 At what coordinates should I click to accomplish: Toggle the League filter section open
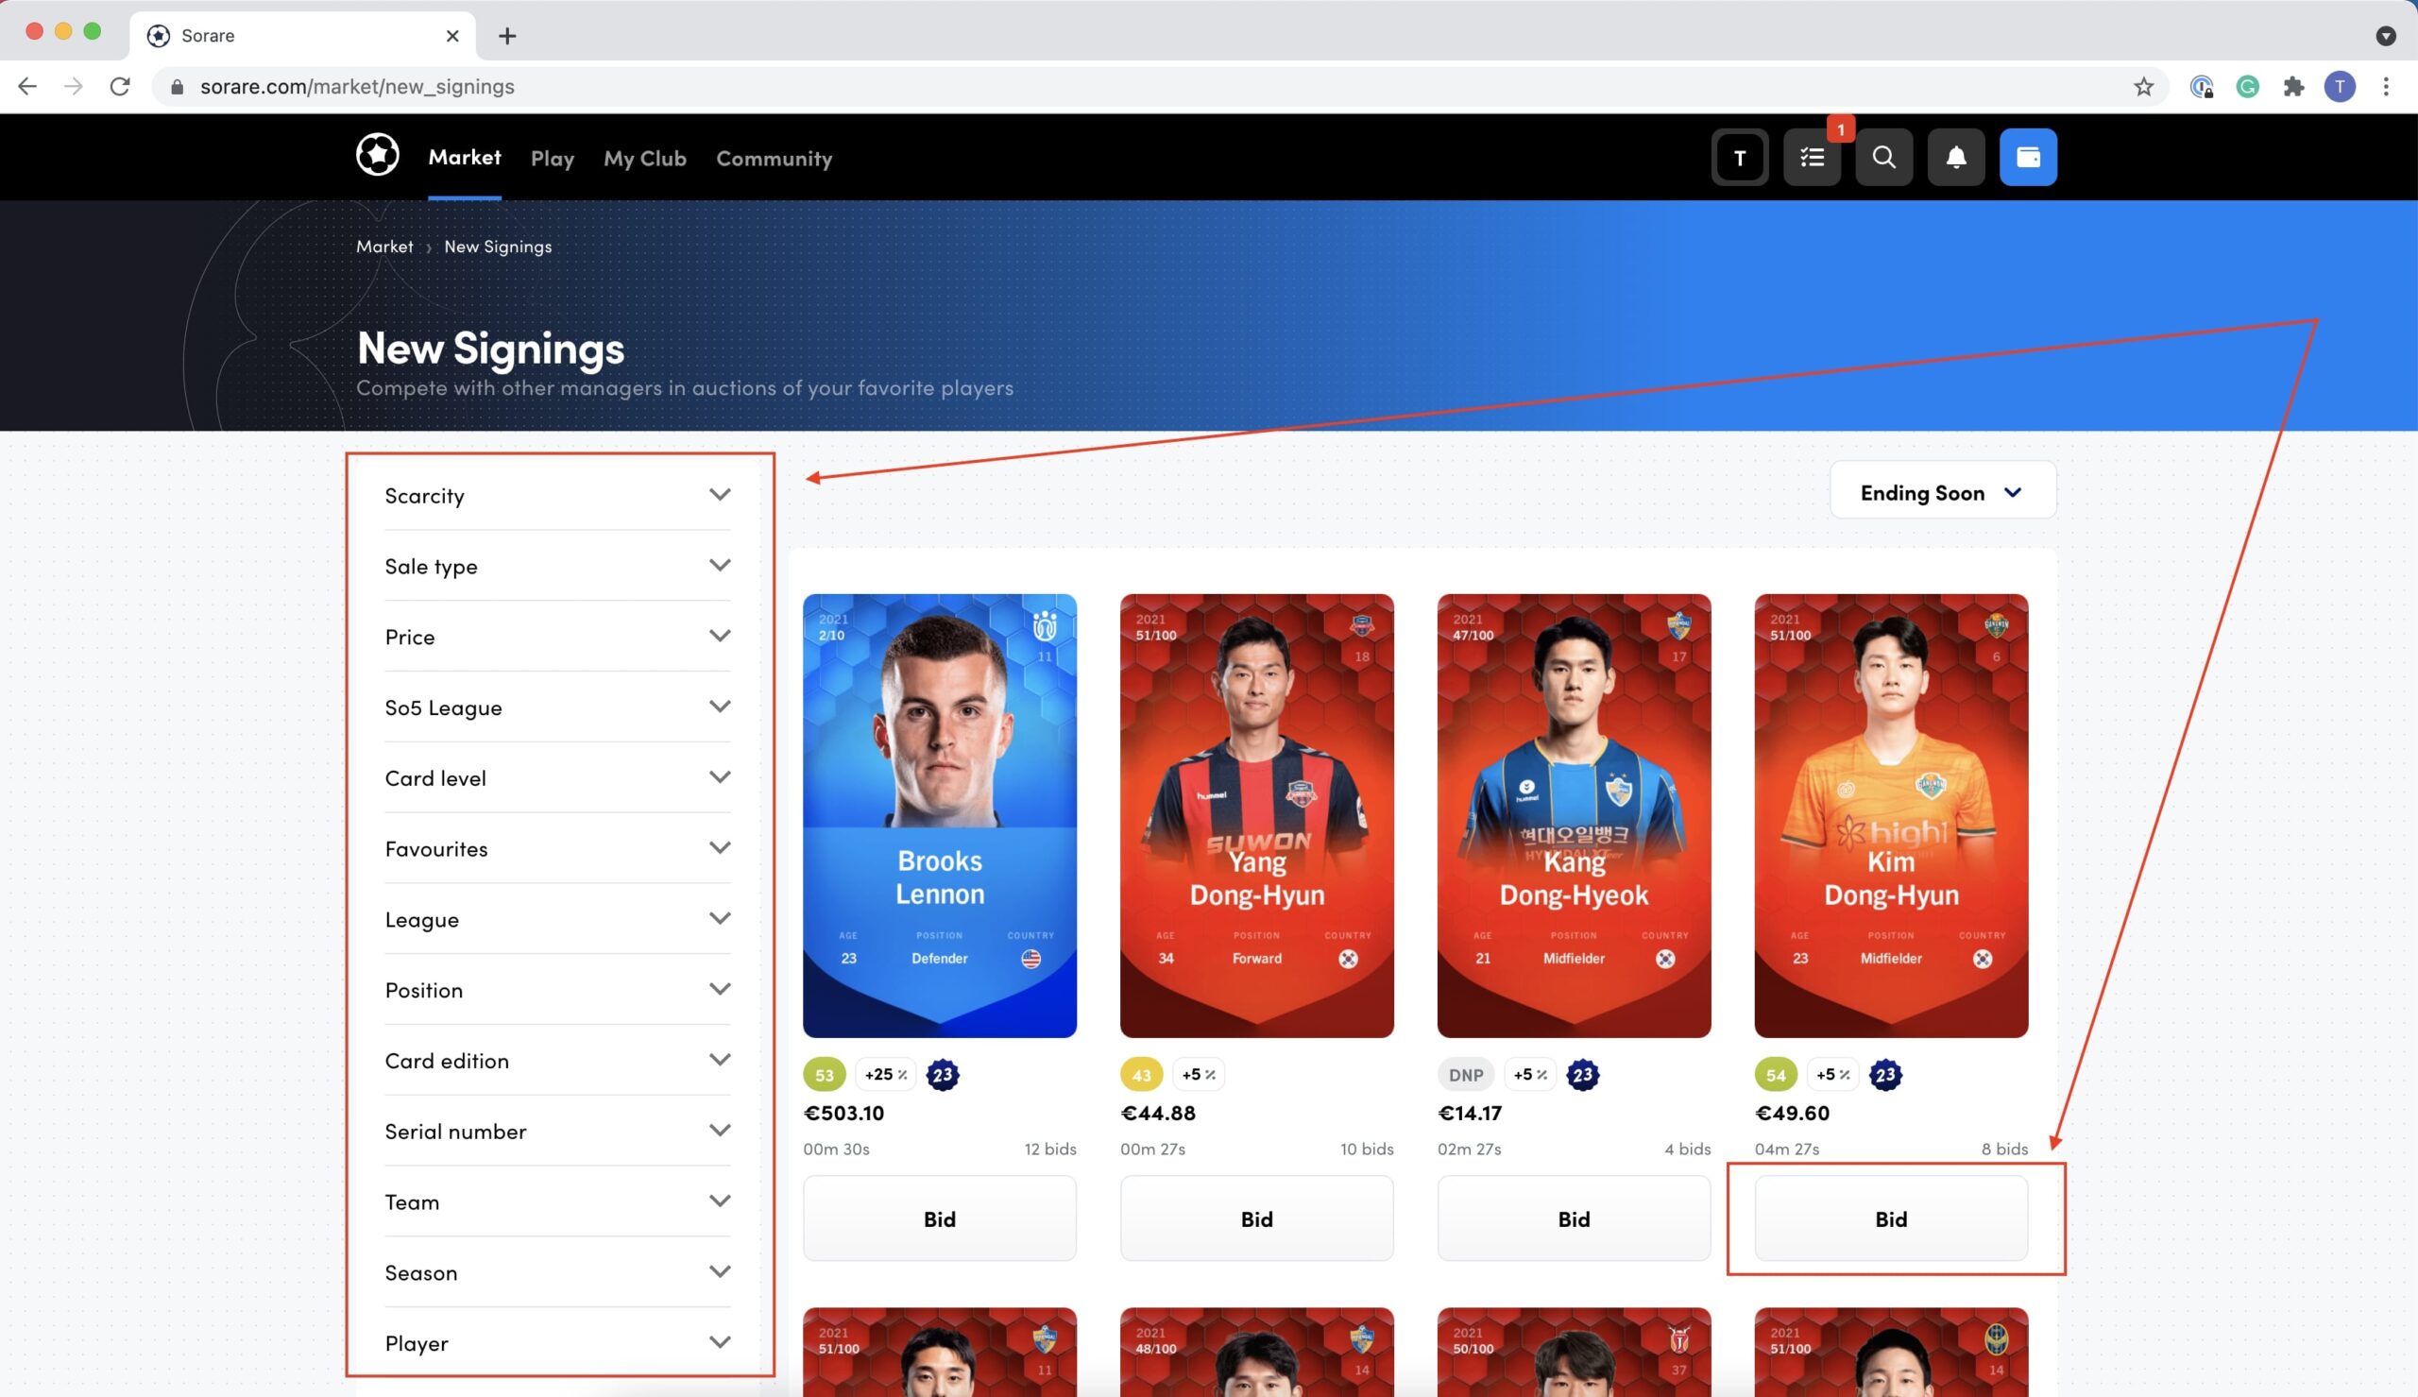point(555,918)
